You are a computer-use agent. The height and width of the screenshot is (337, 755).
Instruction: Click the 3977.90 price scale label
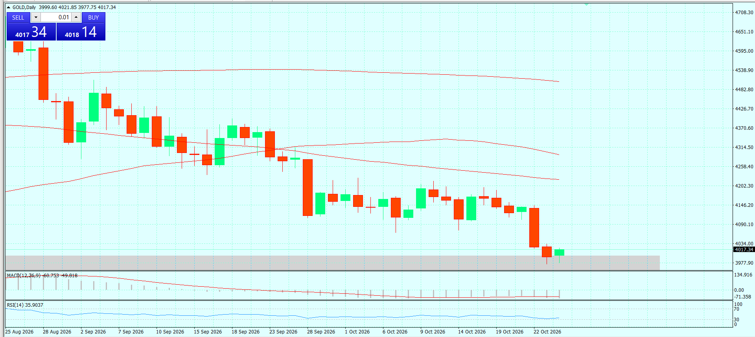(744, 263)
